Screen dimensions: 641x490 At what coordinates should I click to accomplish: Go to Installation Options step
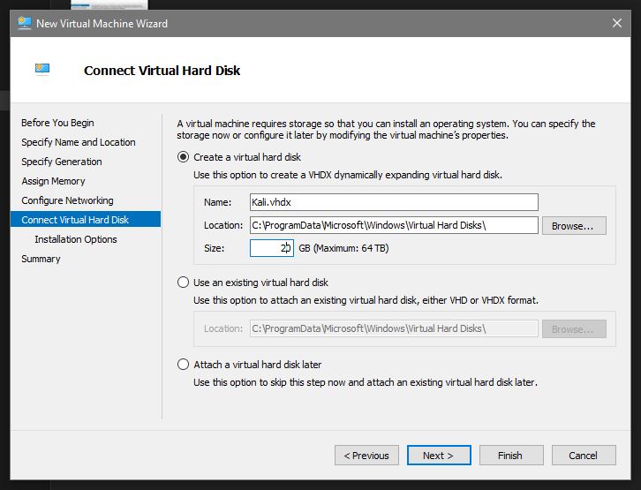(76, 239)
